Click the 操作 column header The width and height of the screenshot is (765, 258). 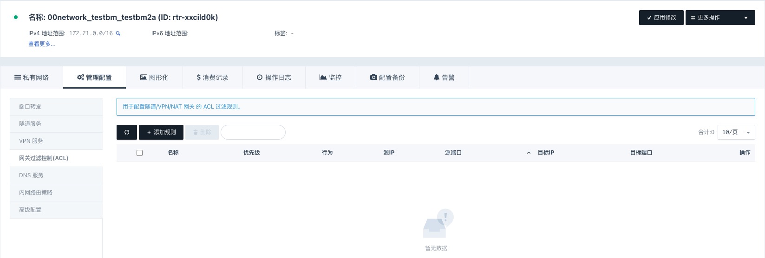coord(745,153)
